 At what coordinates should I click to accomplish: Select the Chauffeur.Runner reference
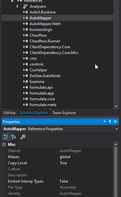[x=45, y=41]
